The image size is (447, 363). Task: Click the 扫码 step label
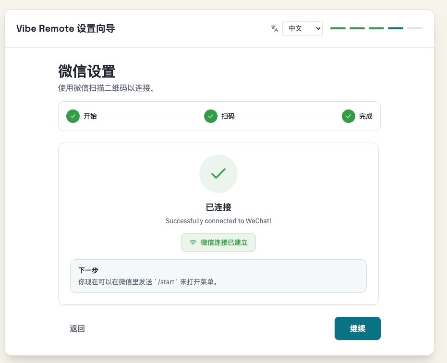point(228,116)
